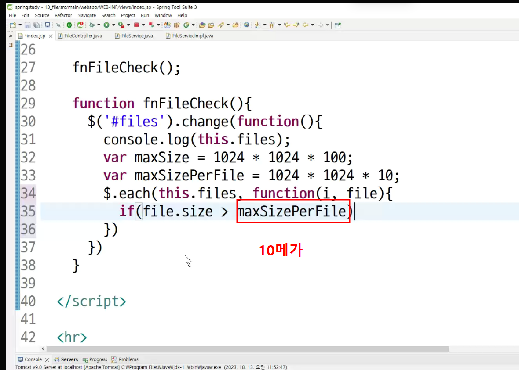Click the Next Annotation down arrow icon
The width and height of the screenshot is (519, 370).
tap(257, 25)
